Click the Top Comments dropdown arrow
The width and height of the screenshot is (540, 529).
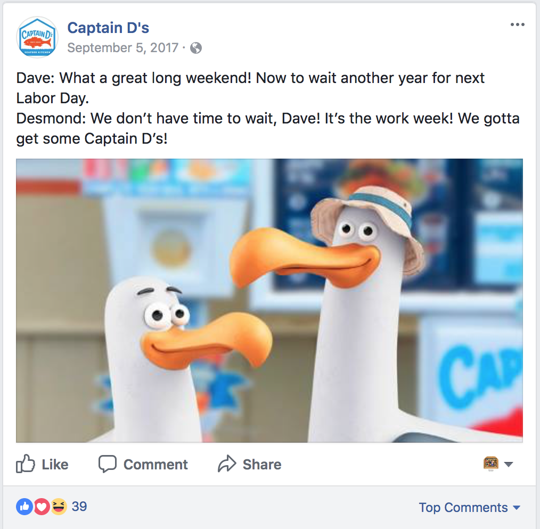tap(516, 508)
